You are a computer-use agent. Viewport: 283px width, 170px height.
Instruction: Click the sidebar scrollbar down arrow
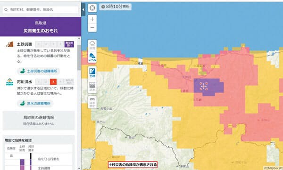[x=79, y=169]
